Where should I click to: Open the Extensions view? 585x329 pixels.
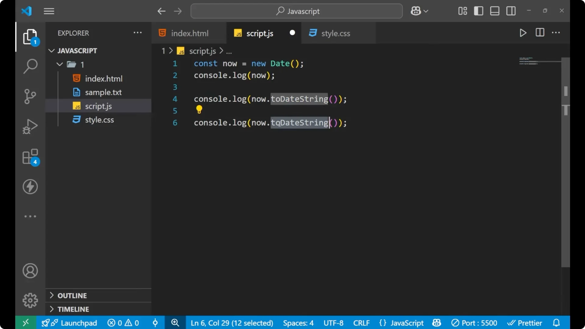pyautogui.click(x=30, y=156)
